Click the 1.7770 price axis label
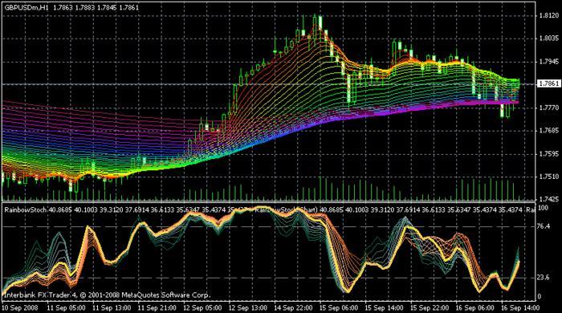562x313 pixels. point(548,108)
